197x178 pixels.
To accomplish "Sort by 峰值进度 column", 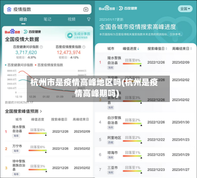I will [131, 49].
